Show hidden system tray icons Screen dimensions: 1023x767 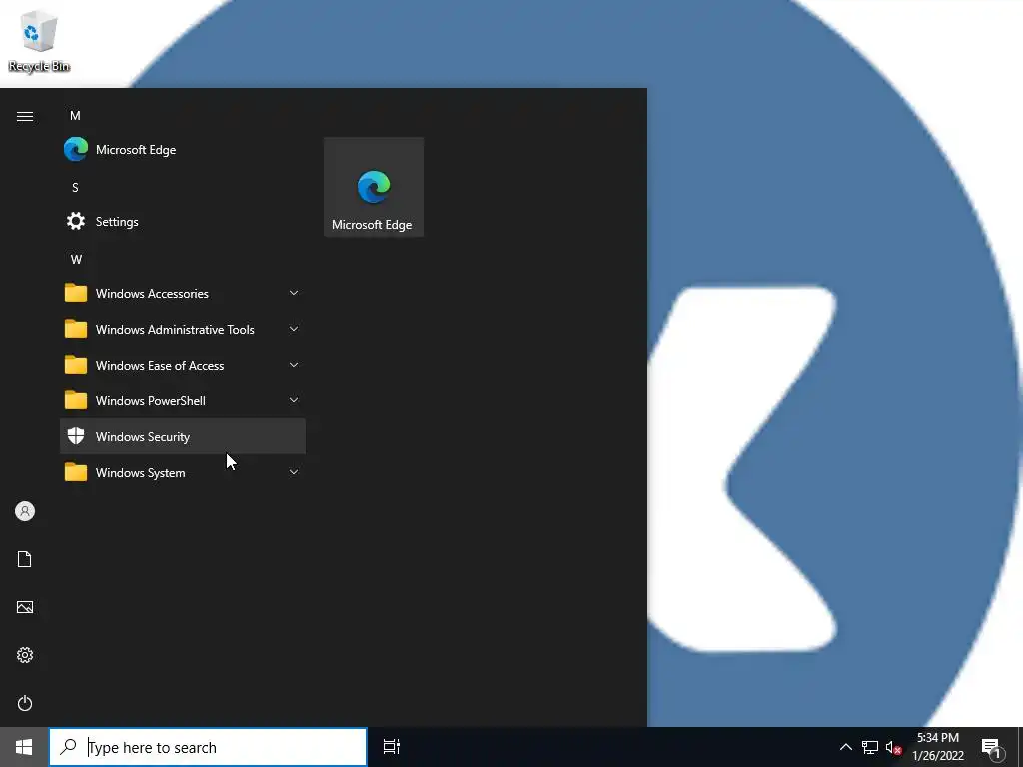845,747
